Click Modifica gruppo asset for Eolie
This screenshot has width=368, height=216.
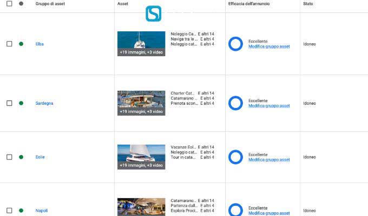[x=269, y=159]
